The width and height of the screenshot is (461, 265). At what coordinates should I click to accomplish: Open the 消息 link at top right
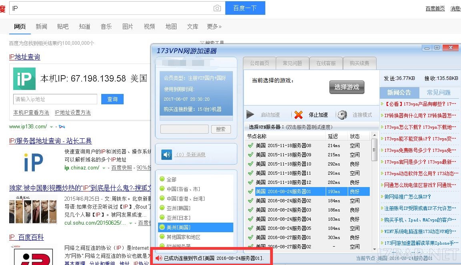[456, 8]
